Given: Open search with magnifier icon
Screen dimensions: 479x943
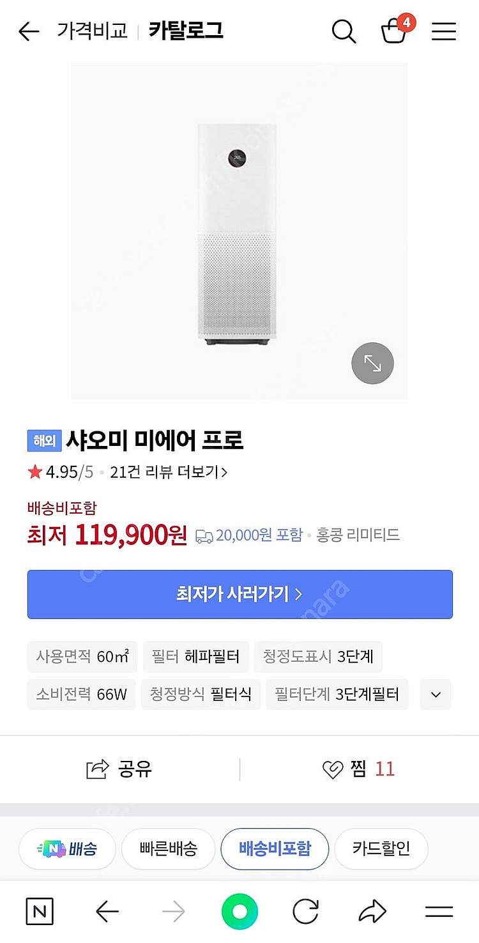Looking at the screenshot, I should 344,31.
